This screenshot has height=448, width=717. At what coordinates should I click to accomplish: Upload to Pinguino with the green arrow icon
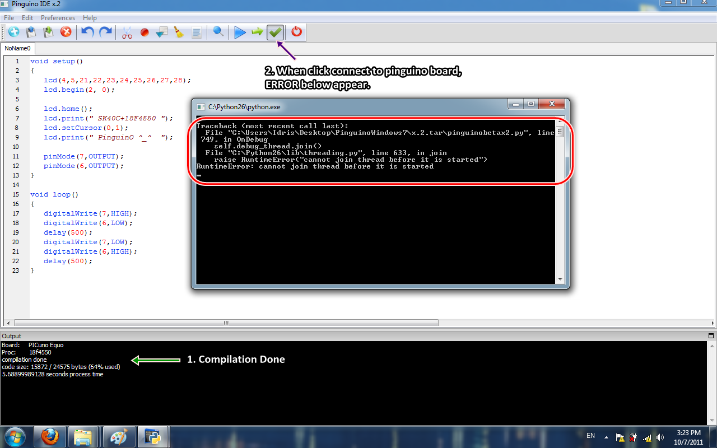257,32
